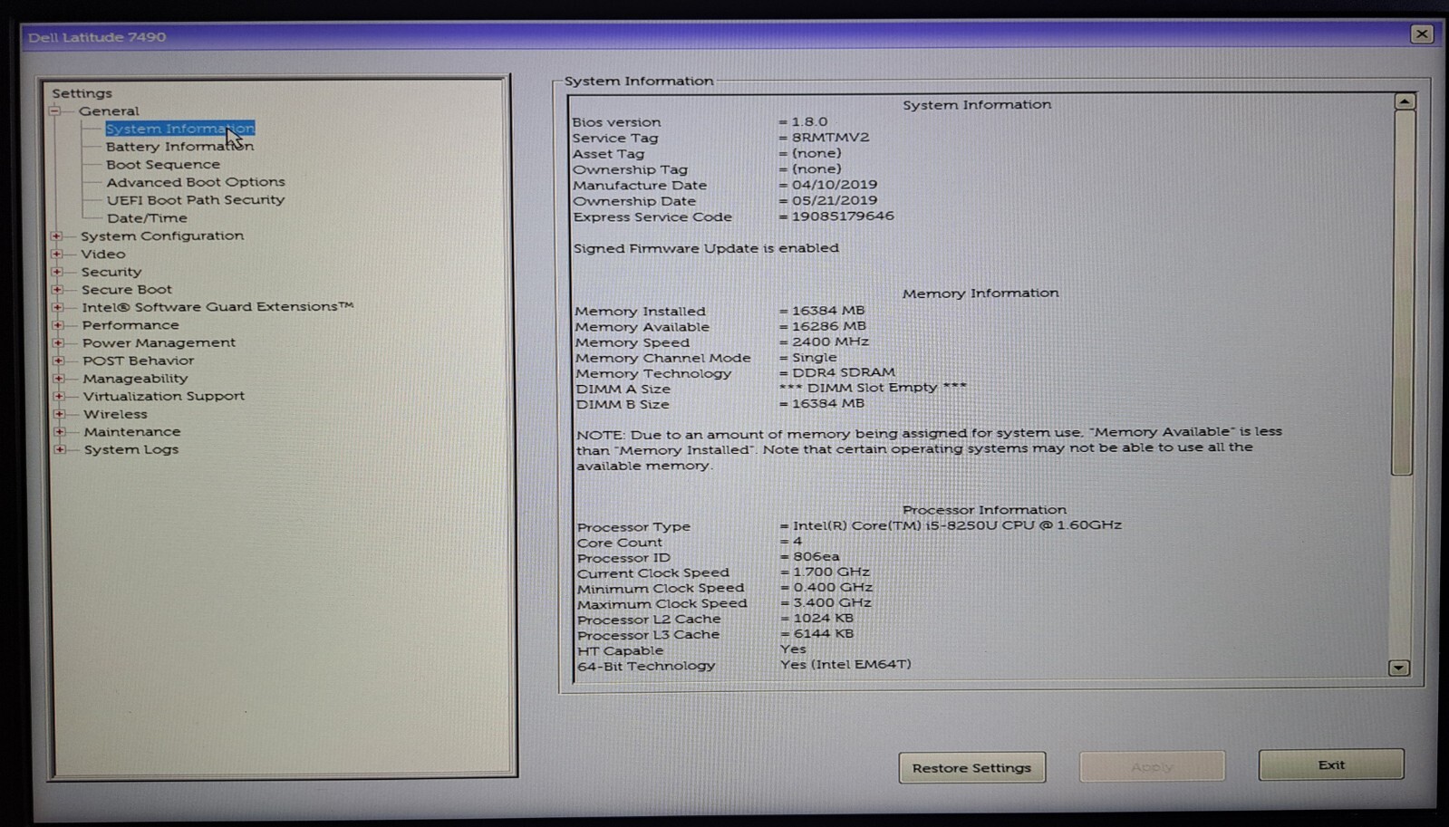Image resolution: width=1449 pixels, height=827 pixels.
Task: Click the Signed Firmware Update line
Action: pyautogui.click(x=706, y=248)
